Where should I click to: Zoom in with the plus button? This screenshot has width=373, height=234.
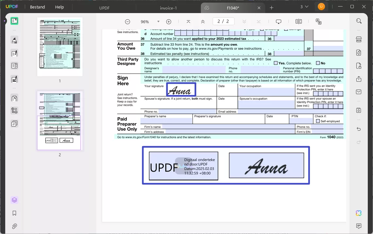click(169, 22)
